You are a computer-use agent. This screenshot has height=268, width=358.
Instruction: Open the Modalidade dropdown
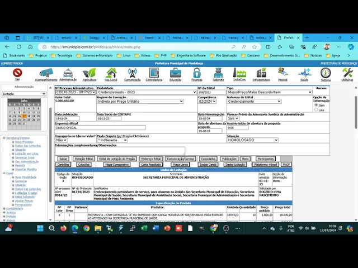[x=147, y=92]
